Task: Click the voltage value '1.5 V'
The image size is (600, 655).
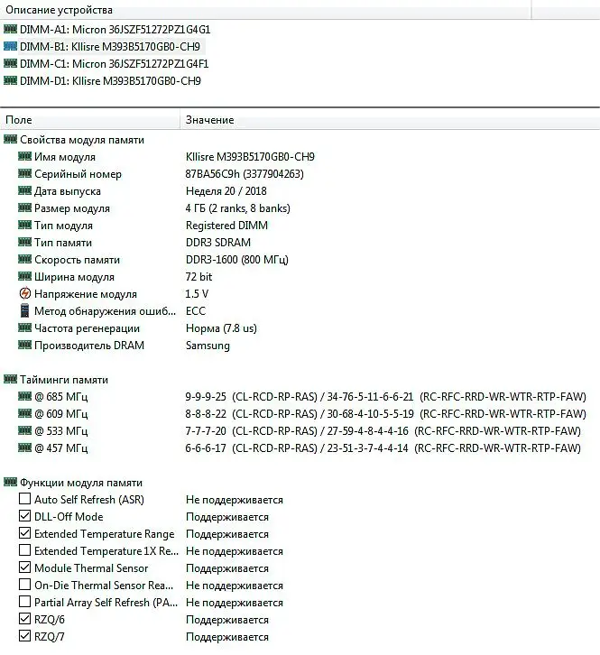Action: (x=197, y=293)
